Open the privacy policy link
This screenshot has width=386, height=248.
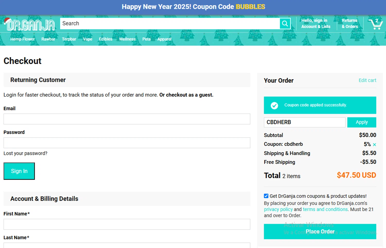pos(278,209)
